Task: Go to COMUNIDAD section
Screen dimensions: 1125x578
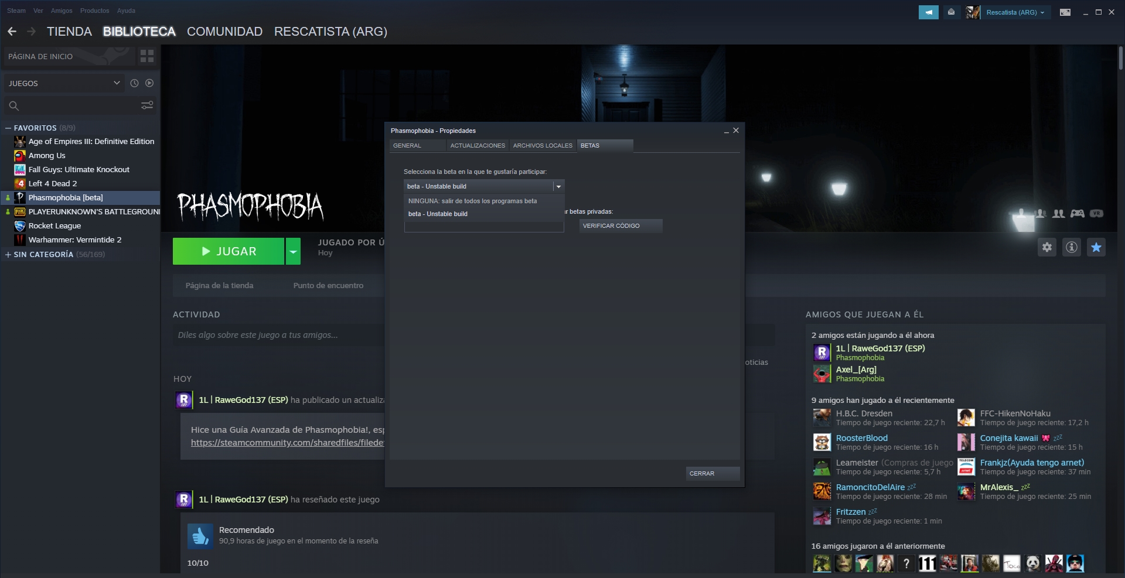Action: (x=224, y=32)
